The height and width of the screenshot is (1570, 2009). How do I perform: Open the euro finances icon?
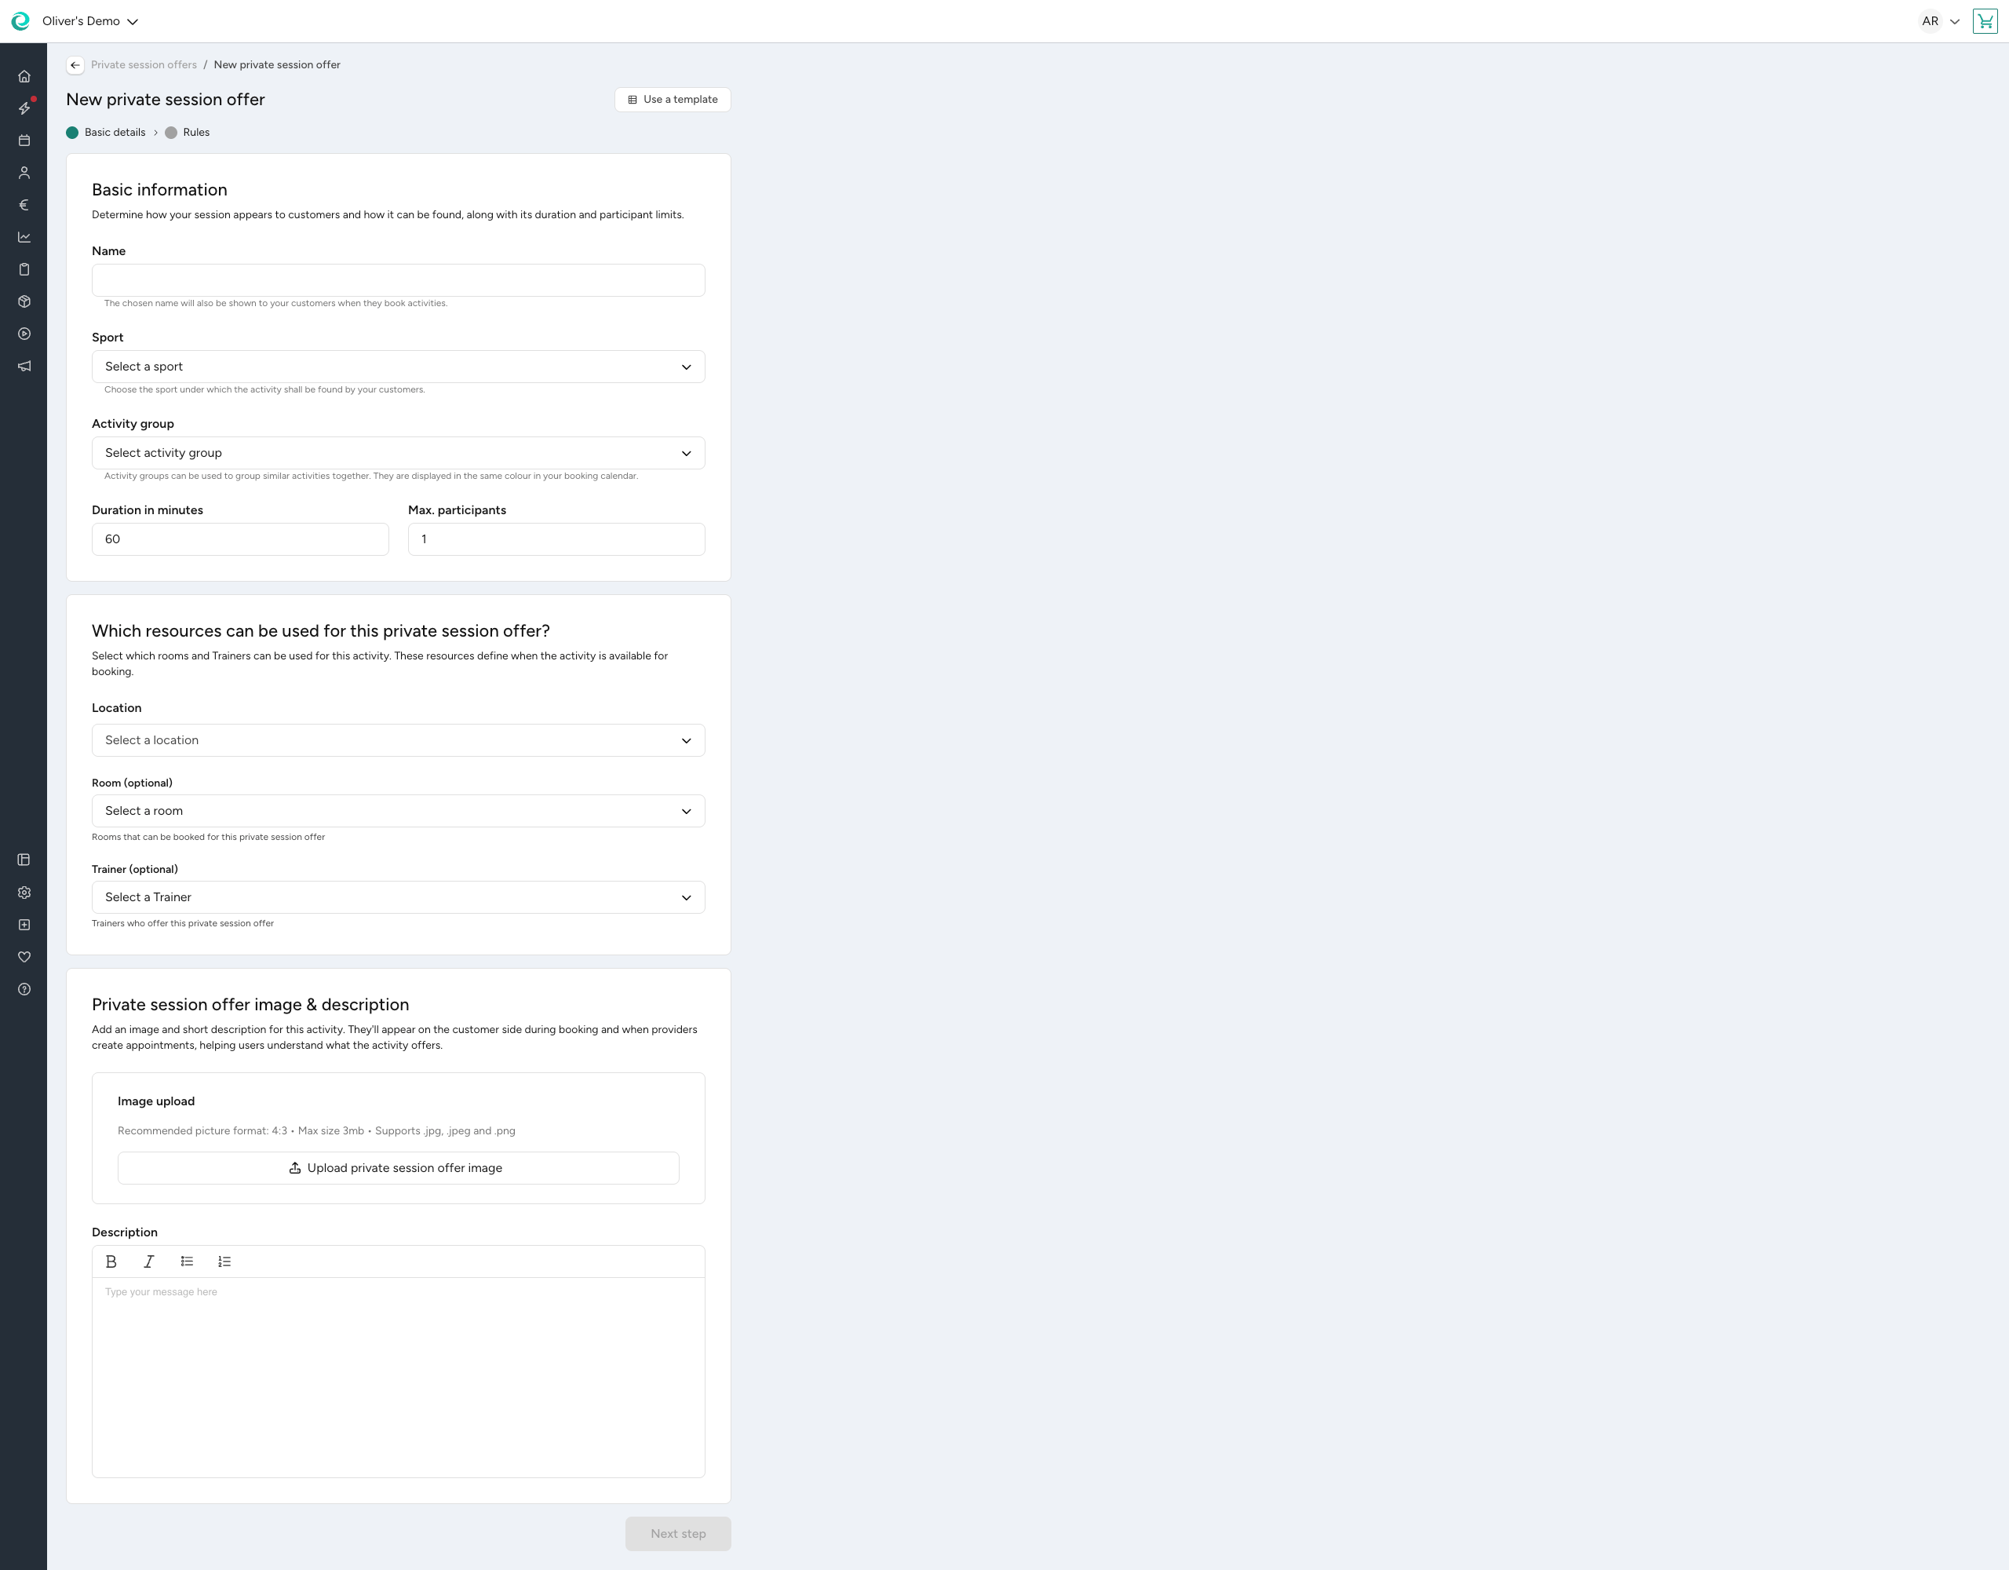(24, 205)
